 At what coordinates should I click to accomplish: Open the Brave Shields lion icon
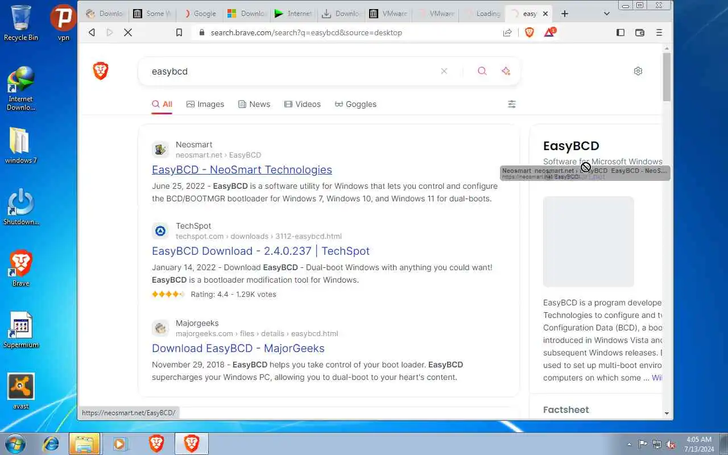pyautogui.click(x=530, y=32)
